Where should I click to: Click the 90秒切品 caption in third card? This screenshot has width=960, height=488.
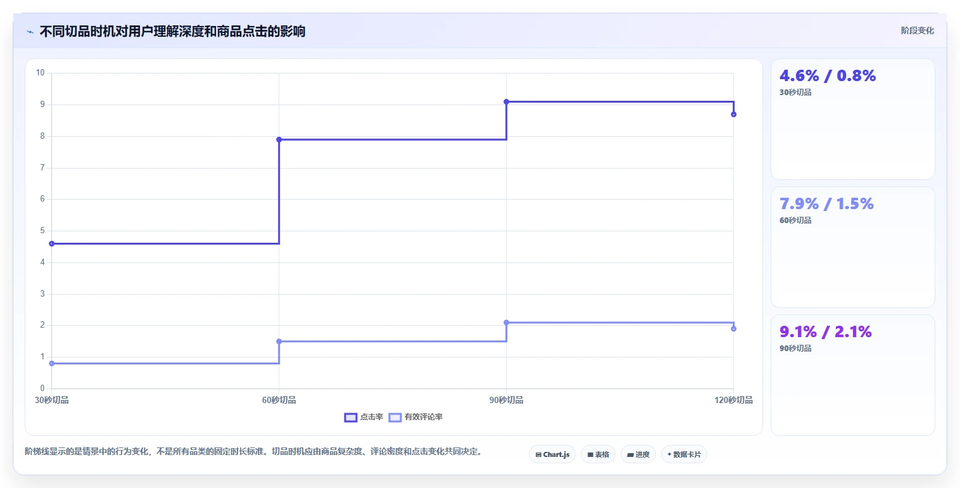[795, 349]
